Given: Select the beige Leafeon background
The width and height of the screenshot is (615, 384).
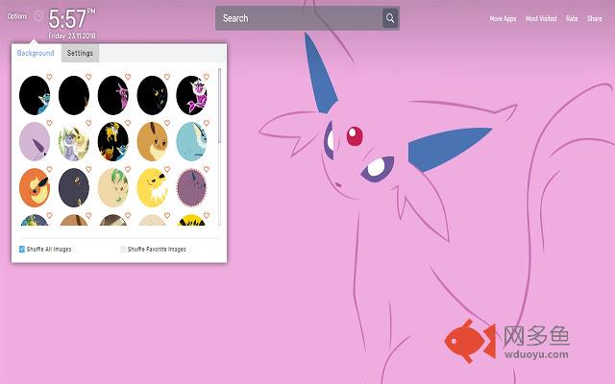Looking at the screenshot, I should [x=113, y=188].
